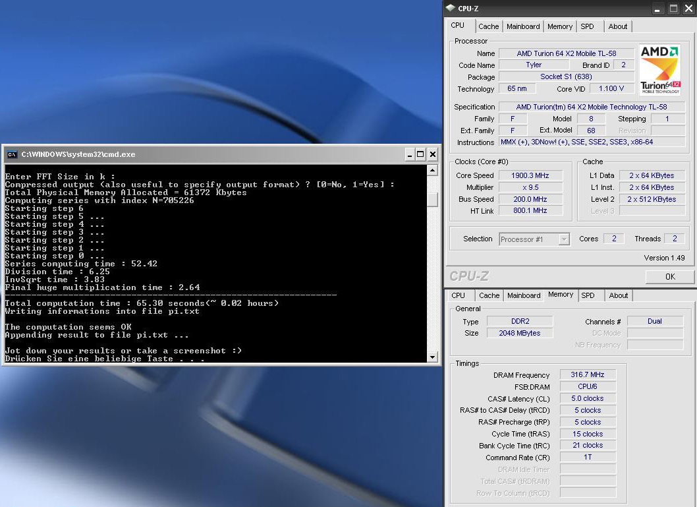The image size is (697, 507).
Task: Expand the Processor #1 selection dropdown
Action: [564, 239]
